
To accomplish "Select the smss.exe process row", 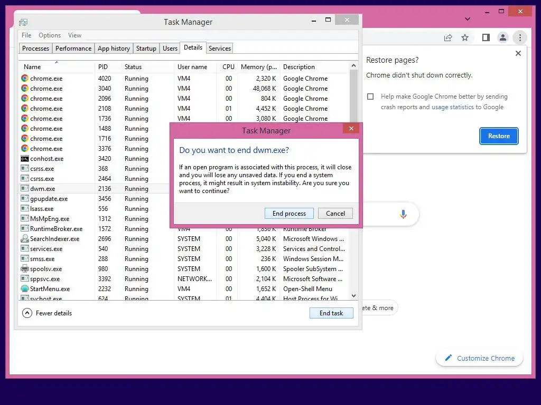I will (183, 258).
